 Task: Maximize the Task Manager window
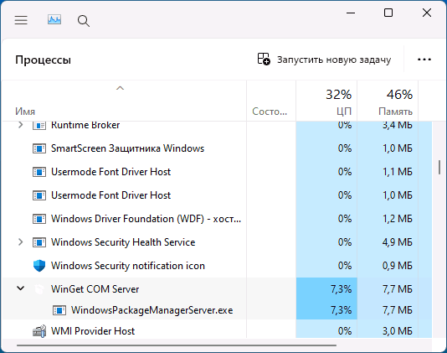point(388,13)
